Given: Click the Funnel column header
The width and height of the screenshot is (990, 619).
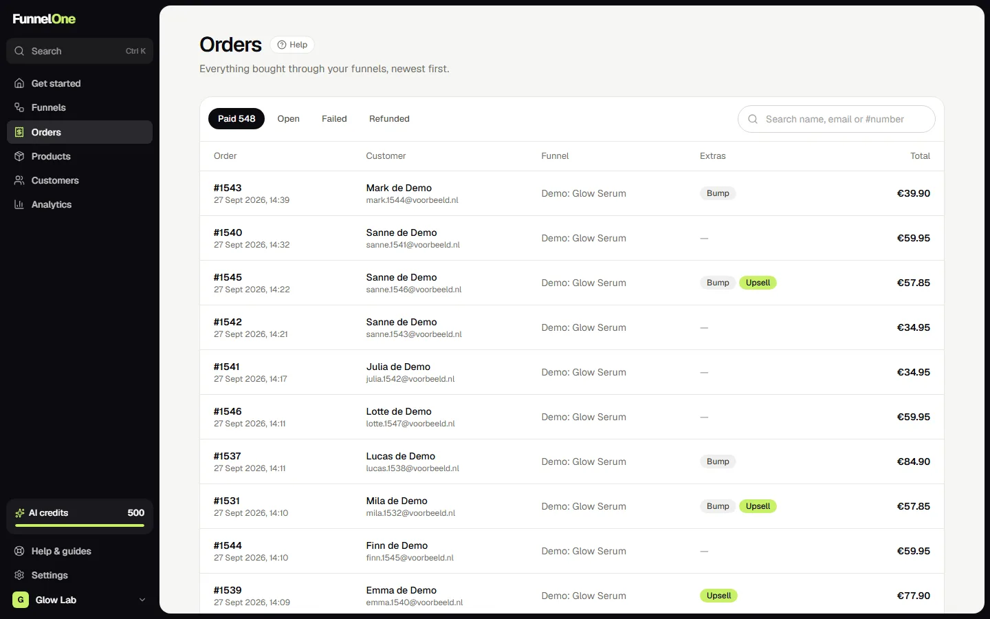Looking at the screenshot, I should coord(555,156).
